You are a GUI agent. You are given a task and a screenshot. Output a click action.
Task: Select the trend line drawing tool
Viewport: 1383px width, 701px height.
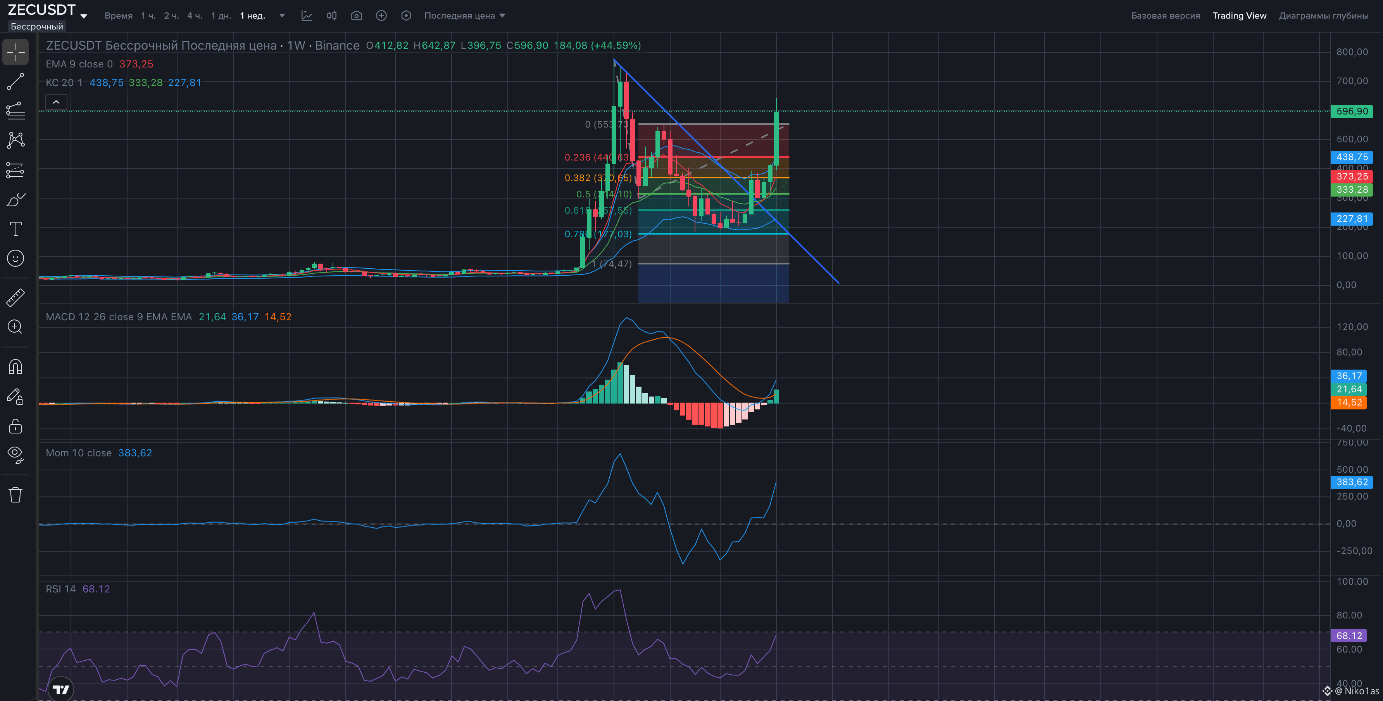point(16,82)
